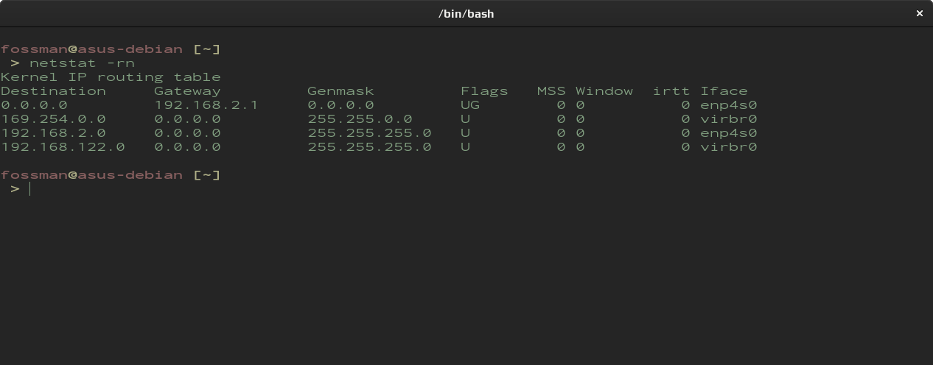Click the UG flag in the default route
The width and height of the screenshot is (933, 365).
[x=470, y=105]
